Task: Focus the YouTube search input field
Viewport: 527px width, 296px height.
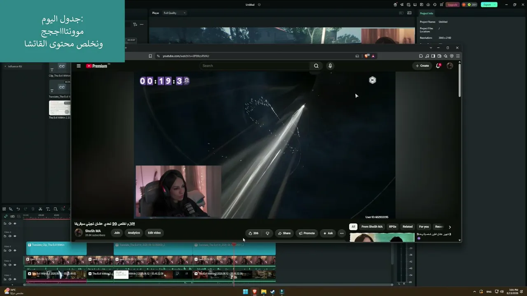Action: (x=254, y=66)
